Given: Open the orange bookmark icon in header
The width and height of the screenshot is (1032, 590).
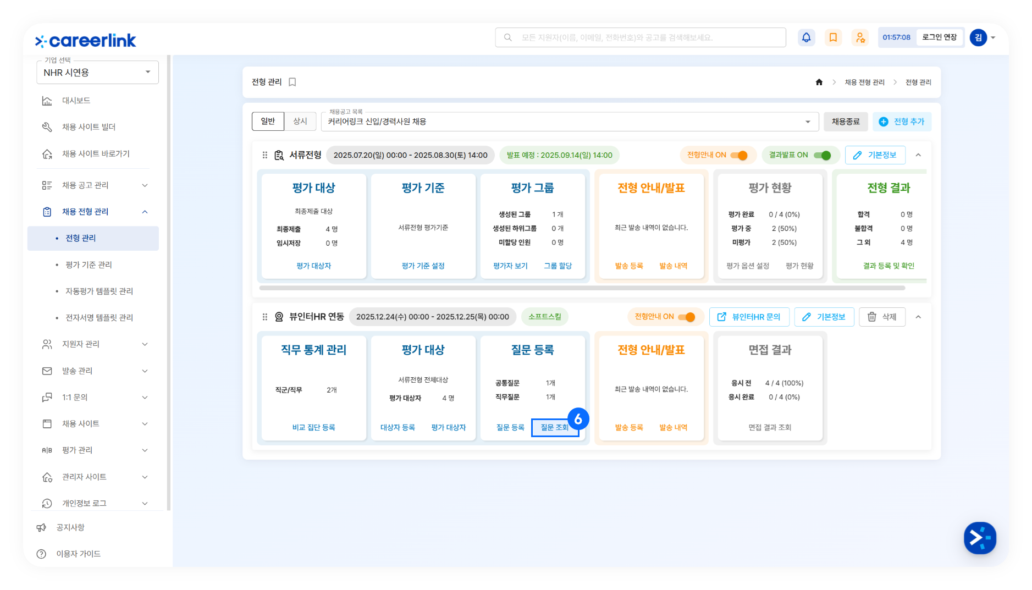Looking at the screenshot, I should (x=833, y=37).
